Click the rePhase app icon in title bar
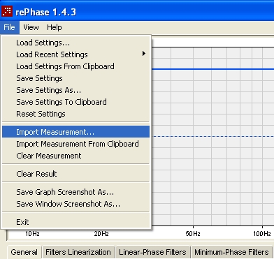This screenshot has width=274, height=259. point(7,11)
